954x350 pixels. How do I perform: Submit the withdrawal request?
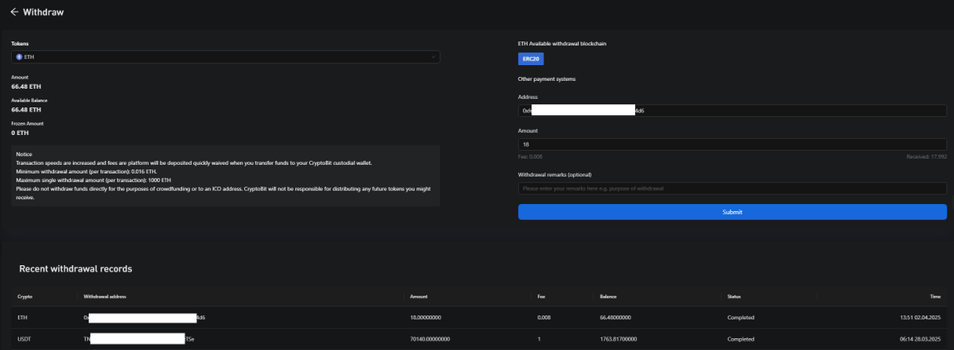(x=732, y=212)
